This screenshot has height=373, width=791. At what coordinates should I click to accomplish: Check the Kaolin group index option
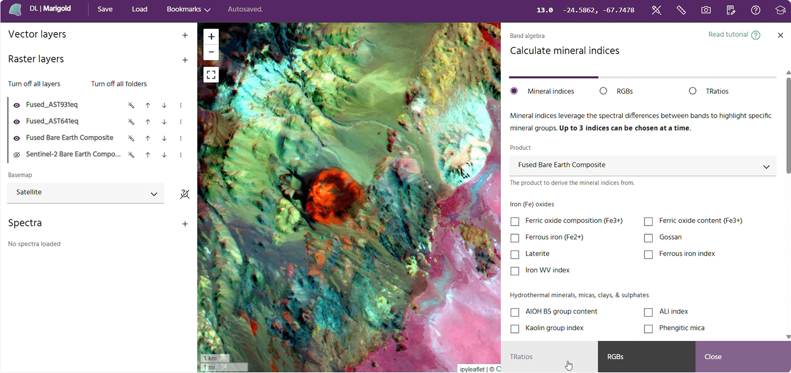pos(515,329)
